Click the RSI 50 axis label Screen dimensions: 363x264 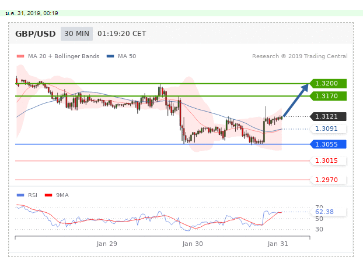pyautogui.click(x=319, y=219)
